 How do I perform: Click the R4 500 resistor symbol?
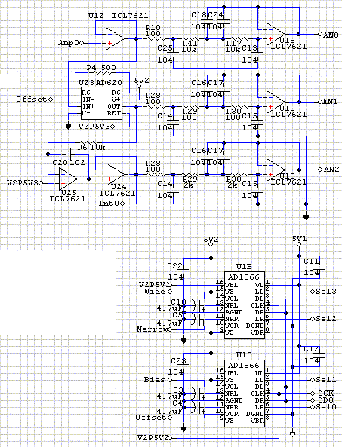pos(102,73)
